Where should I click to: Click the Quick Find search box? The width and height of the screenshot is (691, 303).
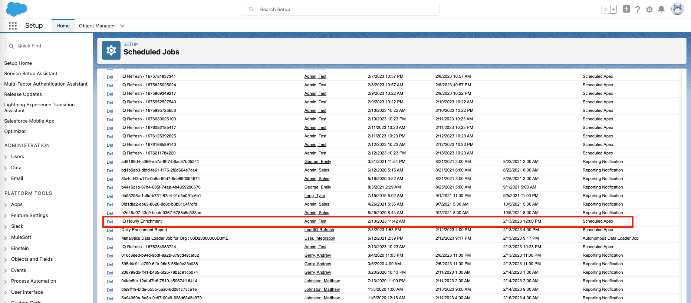[x=46, y=46]
